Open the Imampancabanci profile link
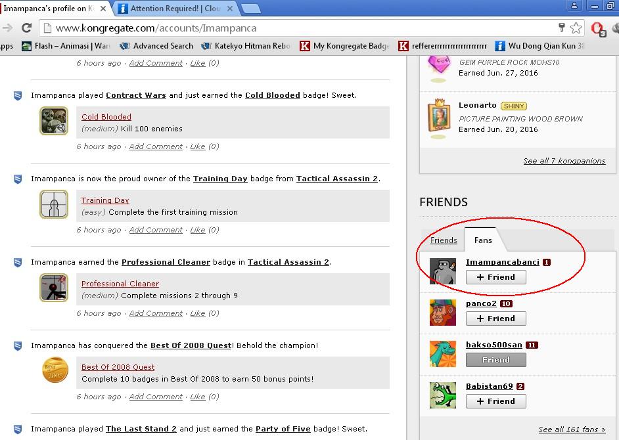Viewport: 619px width, 440px height. [503, 262]
